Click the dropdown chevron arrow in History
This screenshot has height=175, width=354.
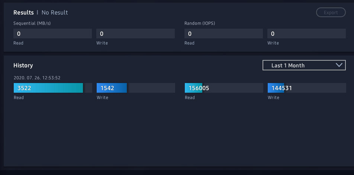click(x=339, y=65)
